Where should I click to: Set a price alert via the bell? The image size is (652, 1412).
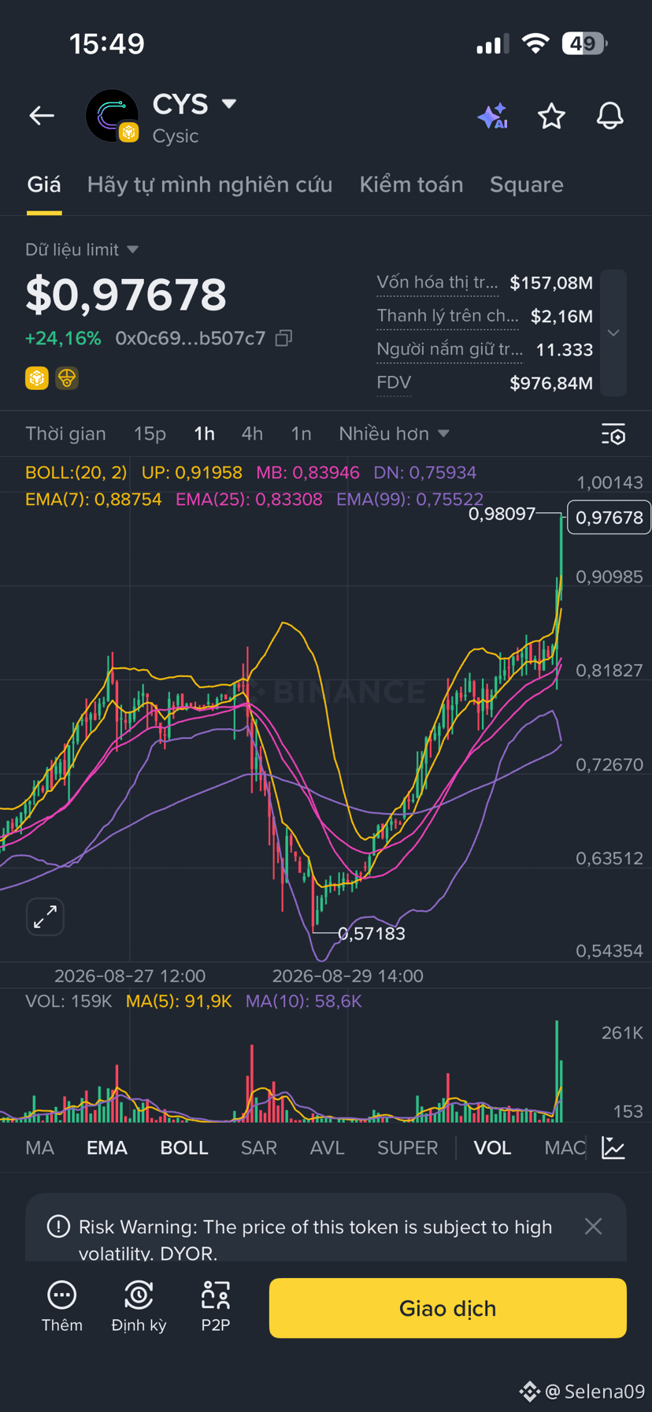click(x=609, y=116)
